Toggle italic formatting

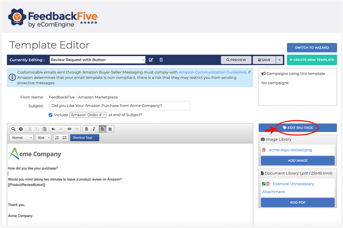click(x=94, y=129)
